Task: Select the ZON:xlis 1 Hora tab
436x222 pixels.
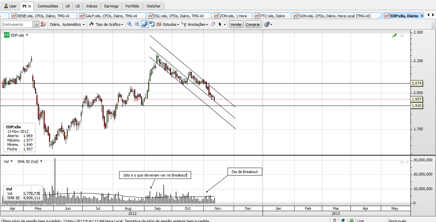Action: click(232, 16)
